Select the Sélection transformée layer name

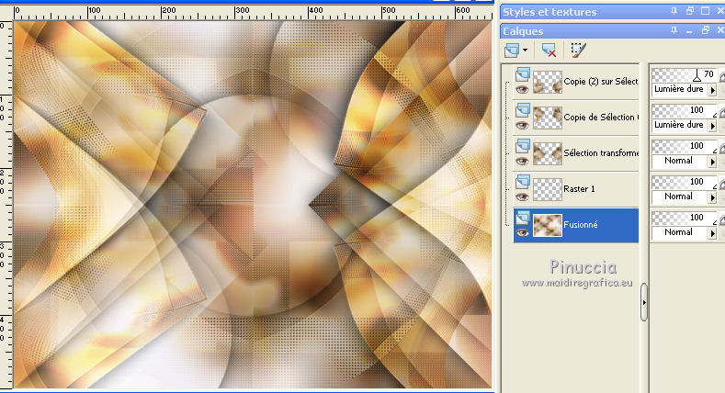601,152
